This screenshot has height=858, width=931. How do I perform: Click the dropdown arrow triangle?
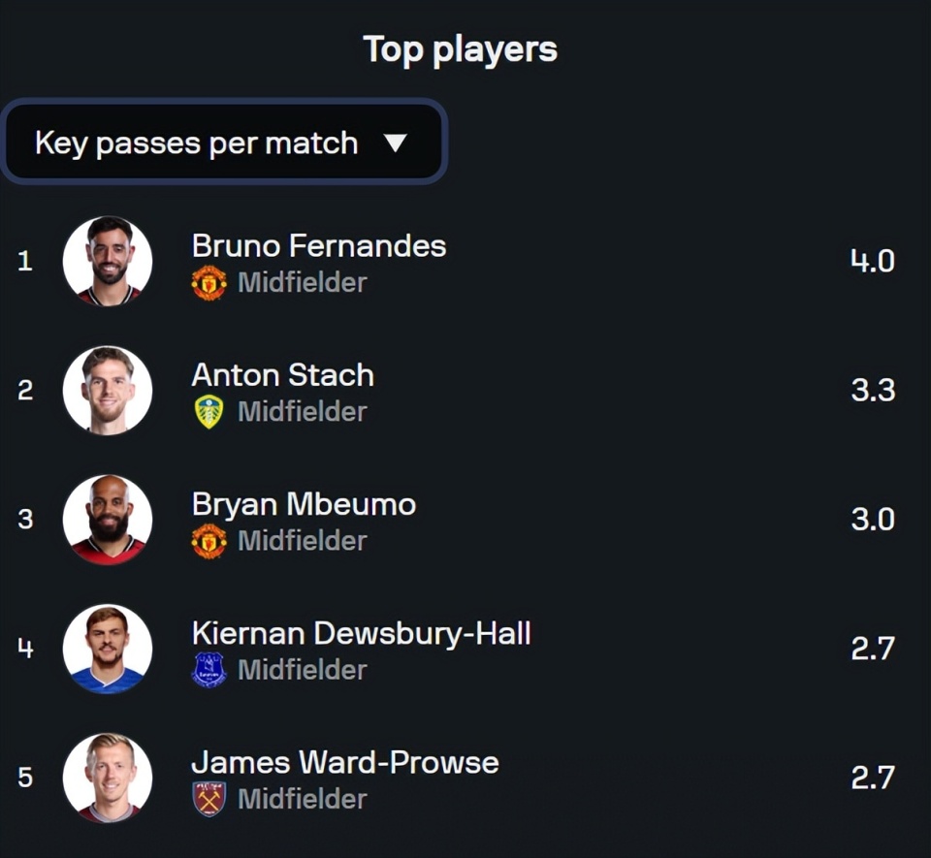(395, 143)
